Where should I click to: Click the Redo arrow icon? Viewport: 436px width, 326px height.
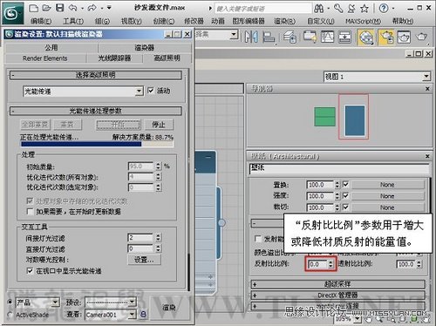(x=92, y=8)
